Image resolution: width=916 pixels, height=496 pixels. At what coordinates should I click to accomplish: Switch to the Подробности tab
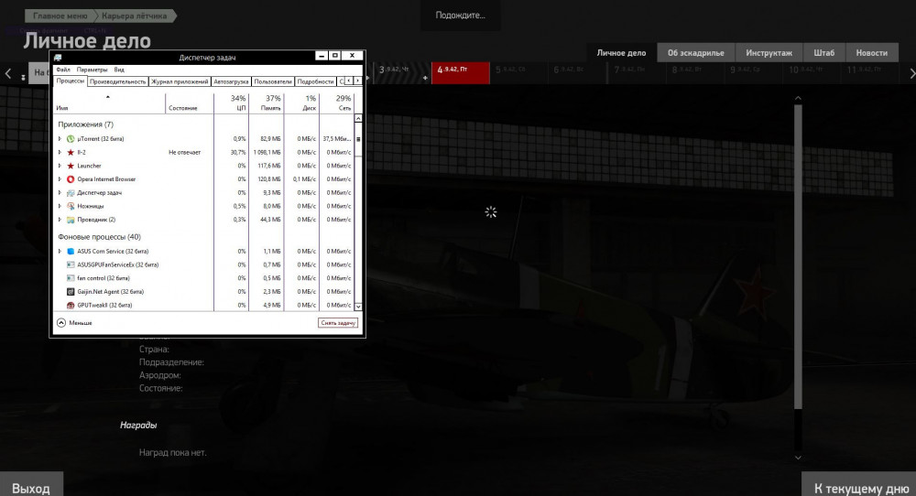(x=315, y=81)
